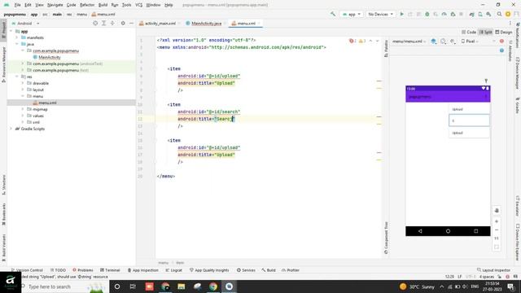The image size is (521, 293).
Task: Open the Build menu
Action: point(103,5)
